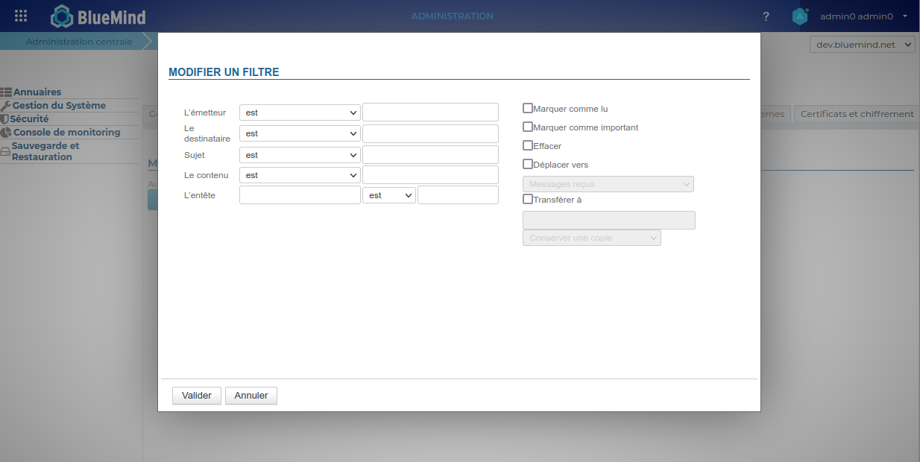920x462 pixels.
Task: Click the L'entête header name field
Action: (300, 195)
